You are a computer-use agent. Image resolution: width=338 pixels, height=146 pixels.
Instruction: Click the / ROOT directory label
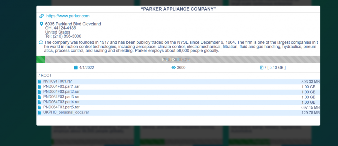(x=45, y=75)
